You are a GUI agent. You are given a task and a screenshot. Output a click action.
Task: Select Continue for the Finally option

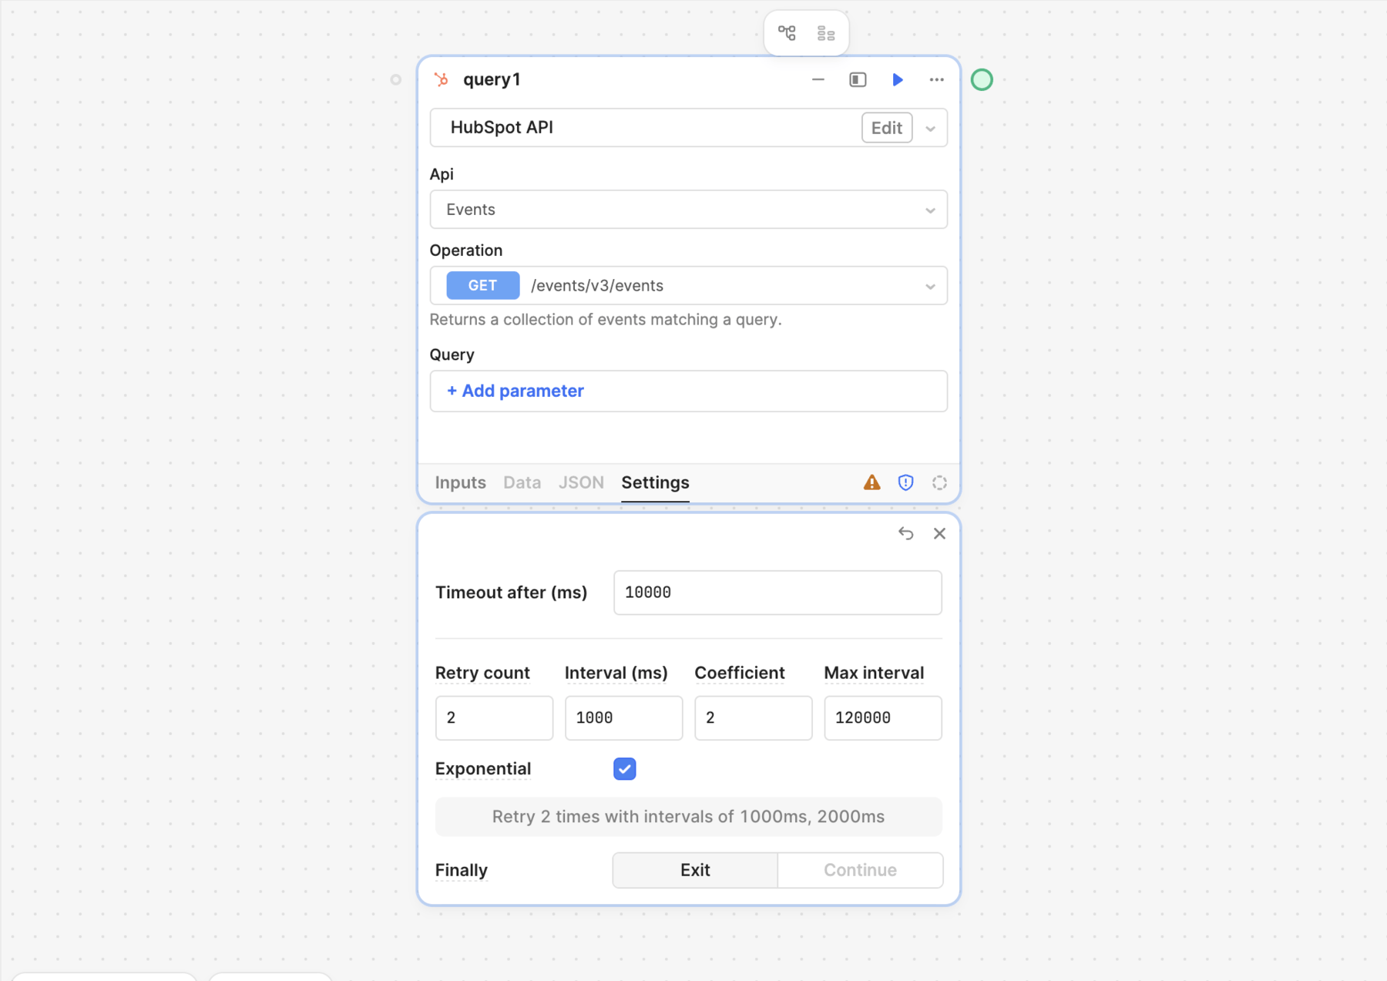point(860,870)
